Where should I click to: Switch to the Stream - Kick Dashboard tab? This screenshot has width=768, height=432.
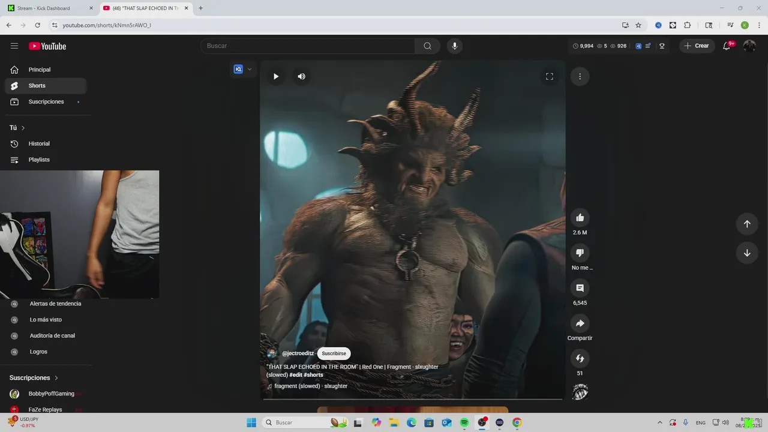coord(50,8)
